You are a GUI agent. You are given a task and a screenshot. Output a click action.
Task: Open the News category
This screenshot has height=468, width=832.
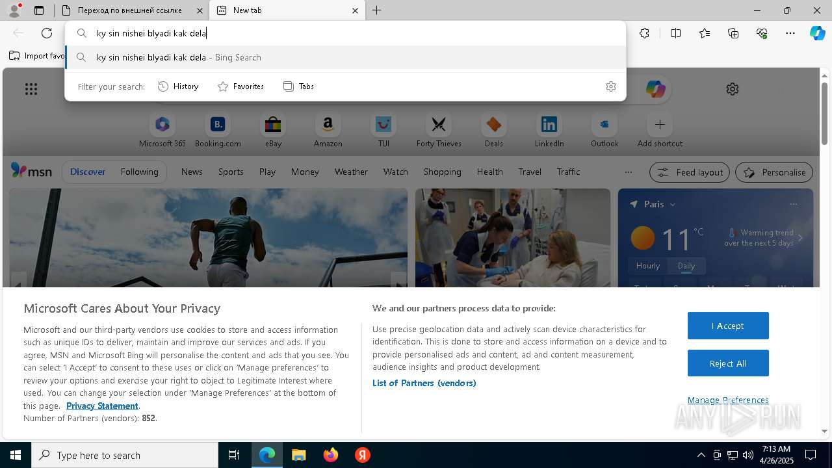pos(192,172)
